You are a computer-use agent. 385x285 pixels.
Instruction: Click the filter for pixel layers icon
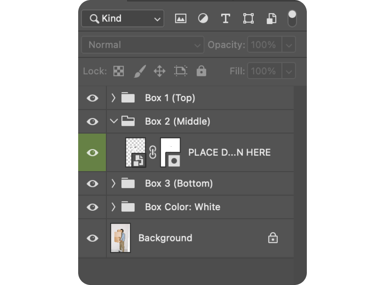point(180,18)
